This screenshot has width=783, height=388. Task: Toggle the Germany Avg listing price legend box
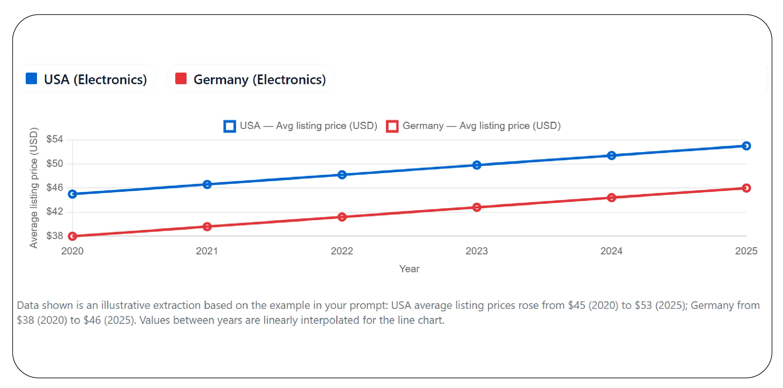pos(392,126)
